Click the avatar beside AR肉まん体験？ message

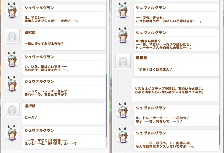point(123,36)
